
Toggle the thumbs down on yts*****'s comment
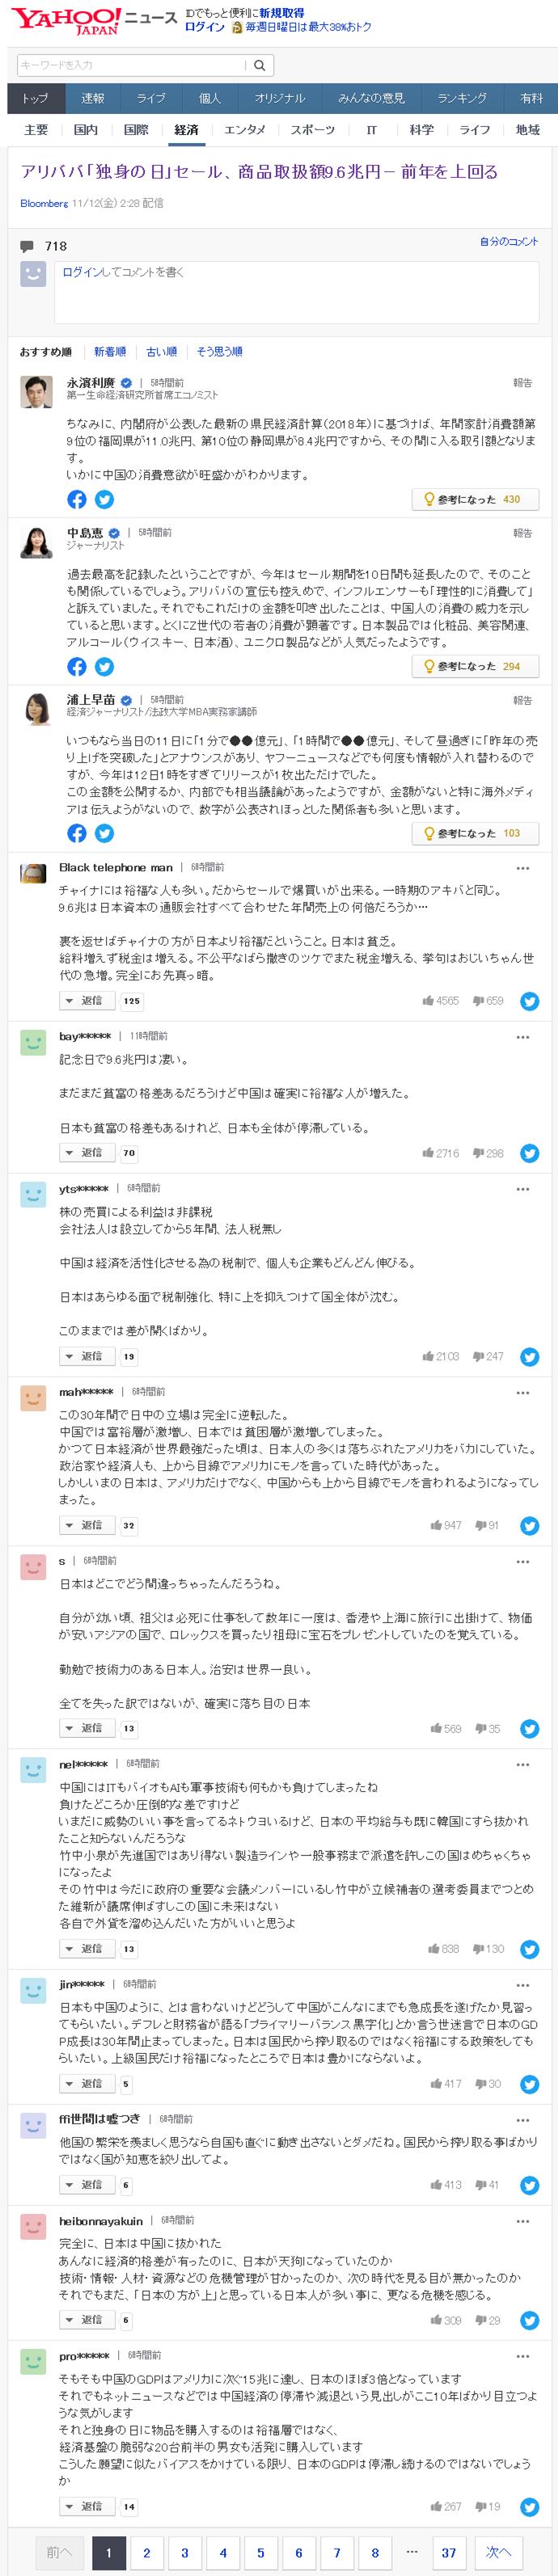[478, 1358]
